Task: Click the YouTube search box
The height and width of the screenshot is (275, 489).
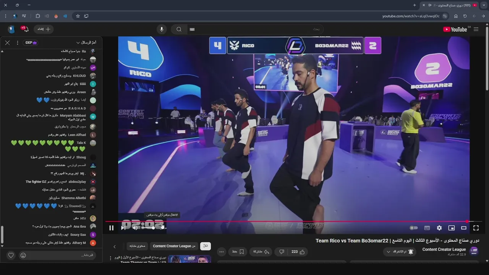Action: point(255,29)
